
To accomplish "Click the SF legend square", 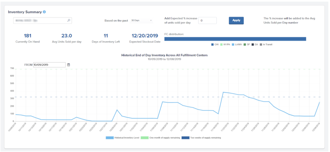I will [245, 45].
